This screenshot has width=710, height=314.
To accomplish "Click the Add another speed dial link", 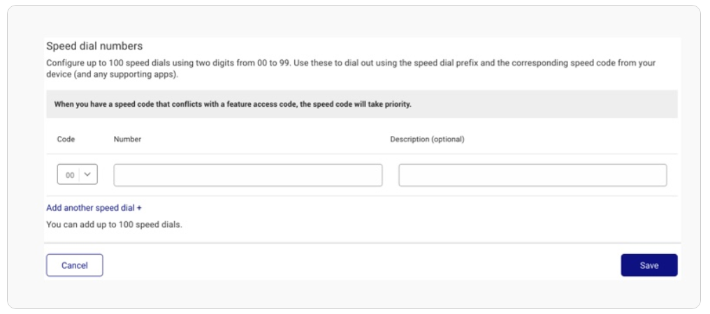I will [94, 208].
